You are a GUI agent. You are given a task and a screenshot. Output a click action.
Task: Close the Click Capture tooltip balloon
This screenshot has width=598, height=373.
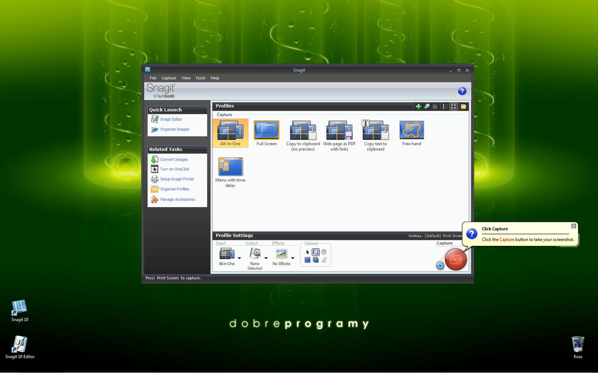pos(573,226)
